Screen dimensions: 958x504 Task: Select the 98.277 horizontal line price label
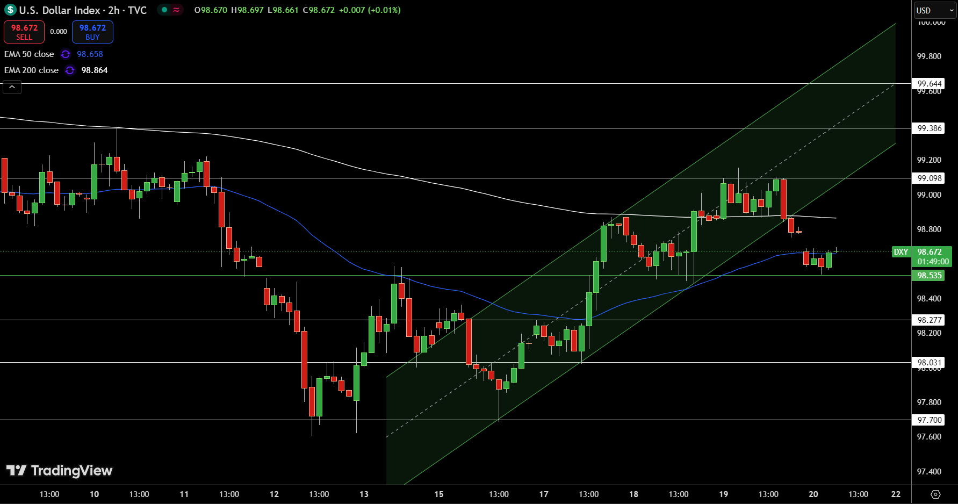tap(929, 320)
